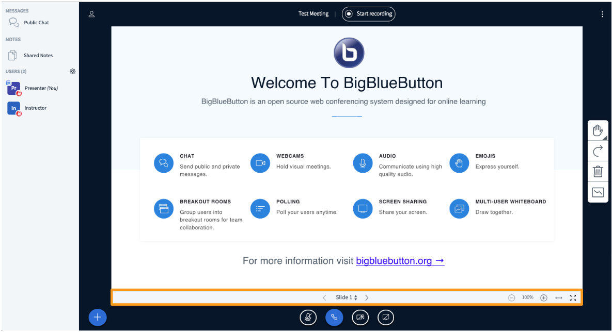
Task: Zoom in on the presentation
Action: click(544, 297)
